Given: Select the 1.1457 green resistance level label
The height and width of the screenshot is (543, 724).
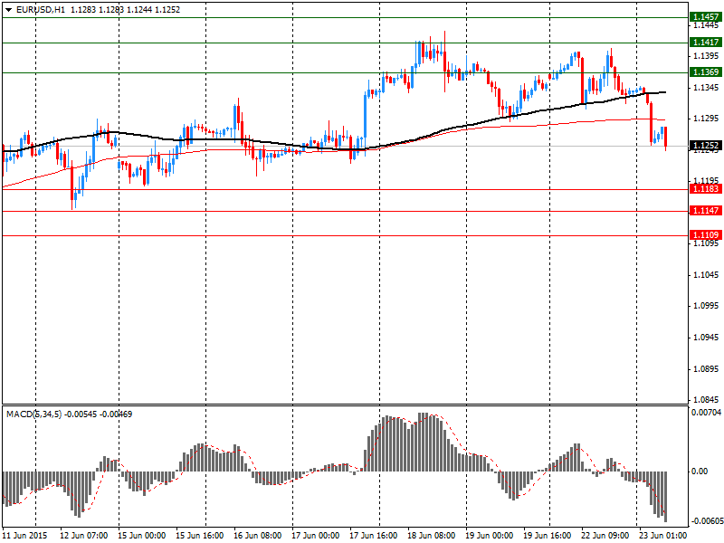Looking at the screenshot, I should [706, 17].
